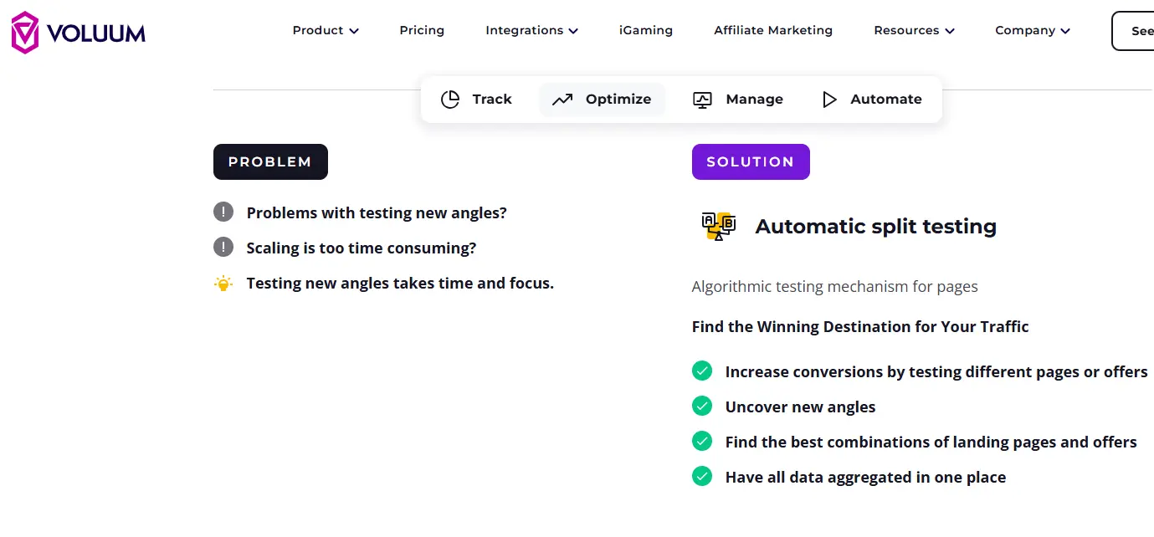
Task: Open Affiliate Marketing nav item
Action: [773, 30]
